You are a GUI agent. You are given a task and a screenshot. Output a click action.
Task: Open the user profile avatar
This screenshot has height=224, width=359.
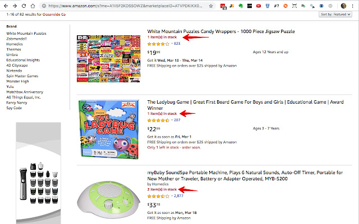pos(344,5)
